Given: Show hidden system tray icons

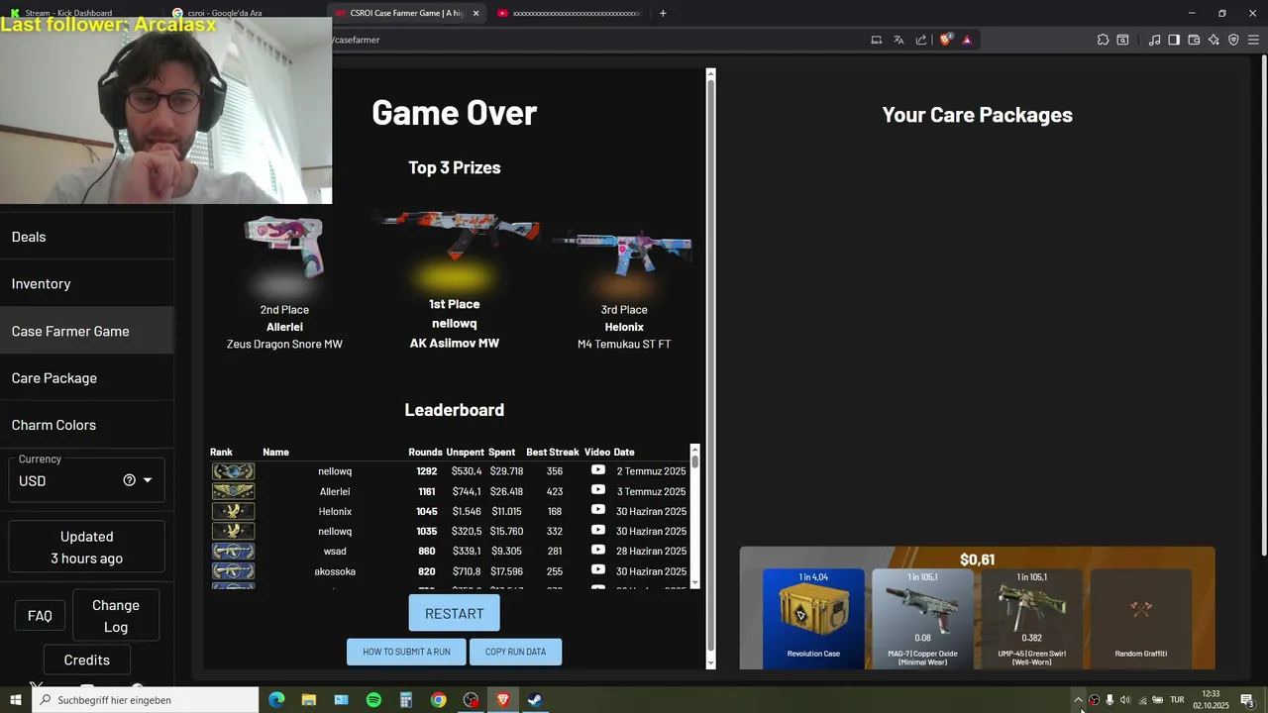Looking at the screenshot, I should [x=1078, y=700].
